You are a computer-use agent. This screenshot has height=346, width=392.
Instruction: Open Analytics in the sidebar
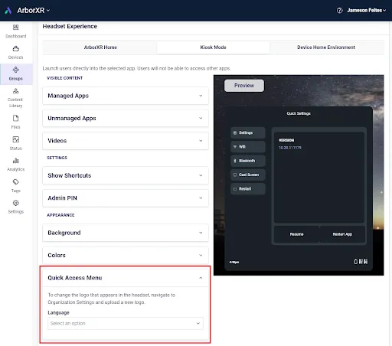pos(16,165)
